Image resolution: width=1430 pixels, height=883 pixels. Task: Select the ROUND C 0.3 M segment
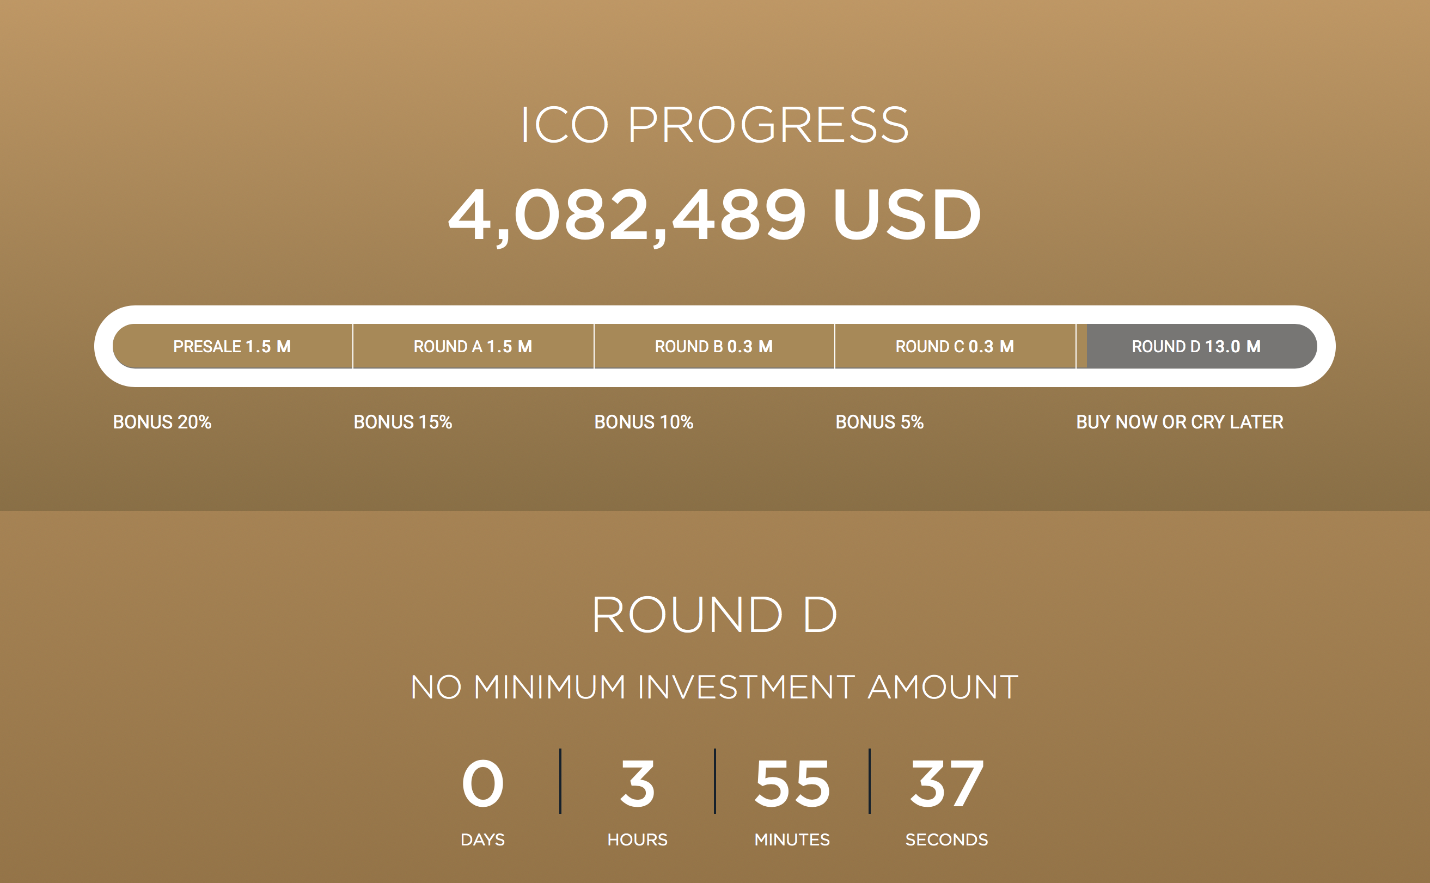click(955, 346)
